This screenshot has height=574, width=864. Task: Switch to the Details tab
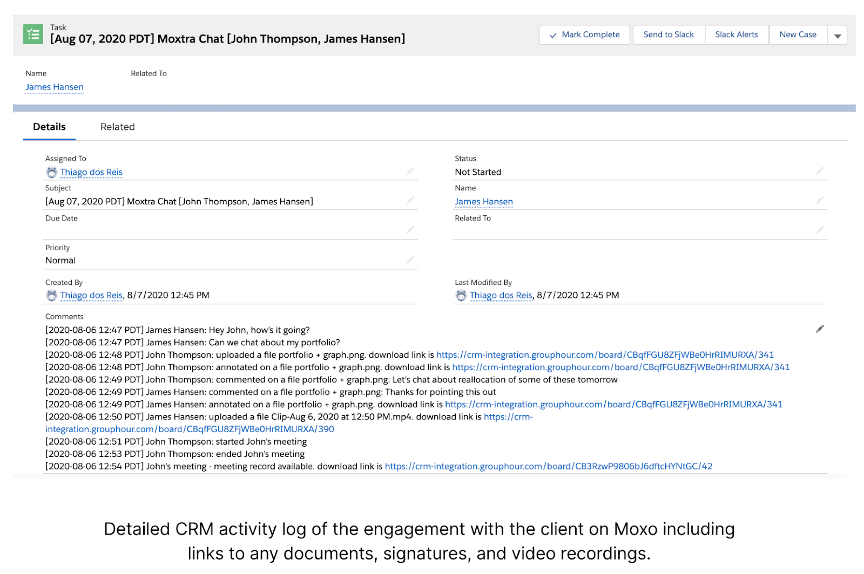(x=49, y=127)
